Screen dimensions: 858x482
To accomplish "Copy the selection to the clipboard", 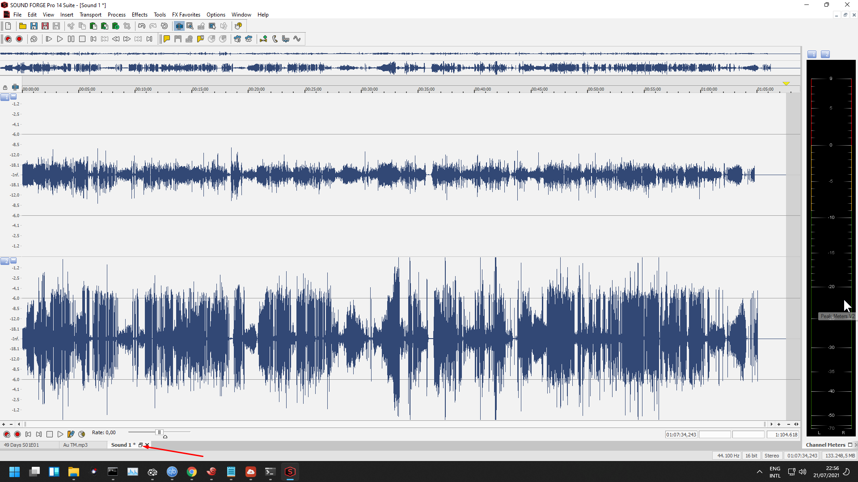I will (x=82, y=26).
